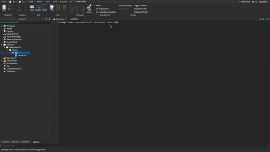Viewport: 270px width, 152px height.
Task: Open the Find dropdown arrow
Action: pyautogui.click(x=32, y=12)
